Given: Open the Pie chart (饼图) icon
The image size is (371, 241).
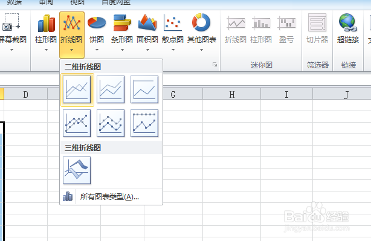Looking at the screenshot, I should pyautogui.click(x=97, y=23).
